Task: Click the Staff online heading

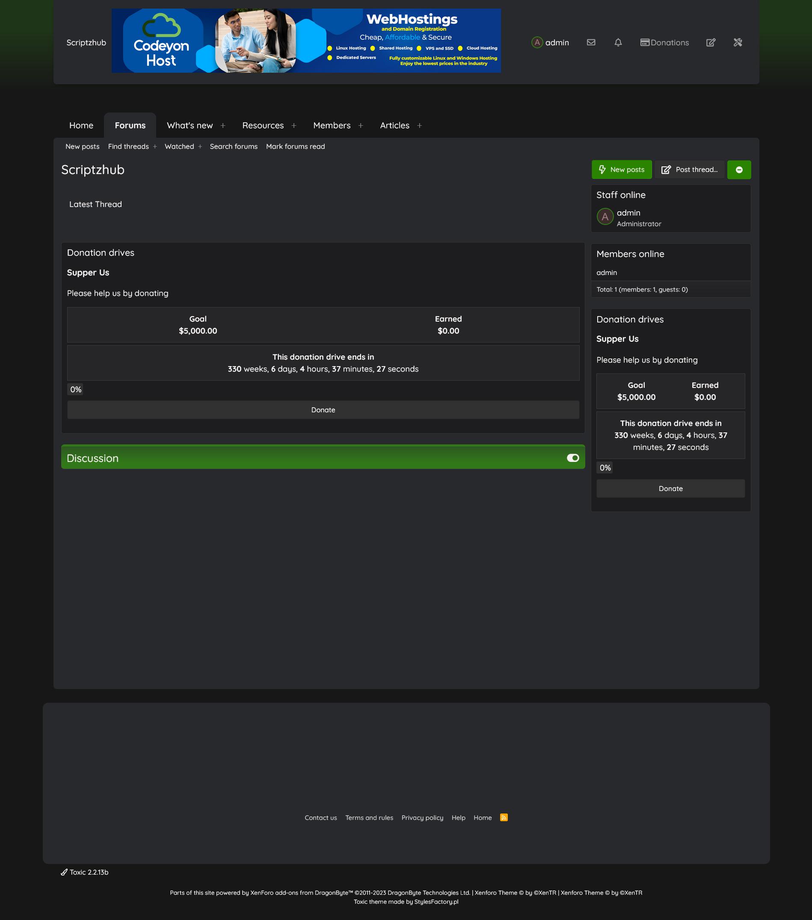Action: click(x=621, y=195)
